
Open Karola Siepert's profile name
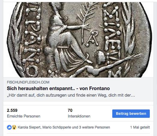click(x=29, y=127)
